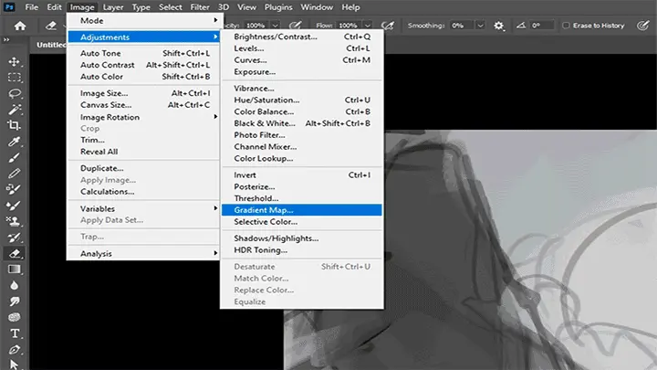Select the Smudge tool
This screenshot has width=657, height=370.
click(x=14, y=301)
